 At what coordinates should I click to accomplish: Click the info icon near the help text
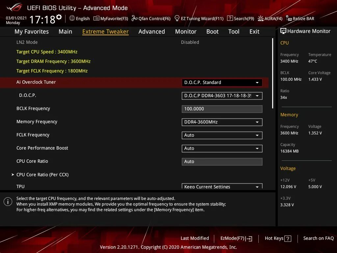click(x=8, y=201)
